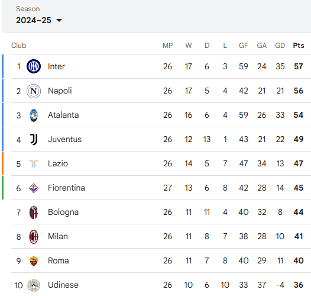Screen dimensions: 311x296
Task: Select the MP column header
Action: point(167,46)
